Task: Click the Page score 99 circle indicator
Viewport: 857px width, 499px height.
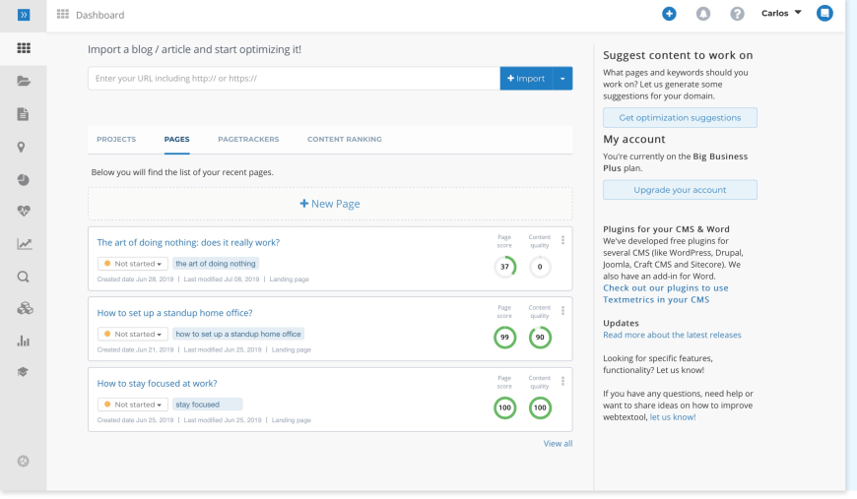Action: pos(504,338)
